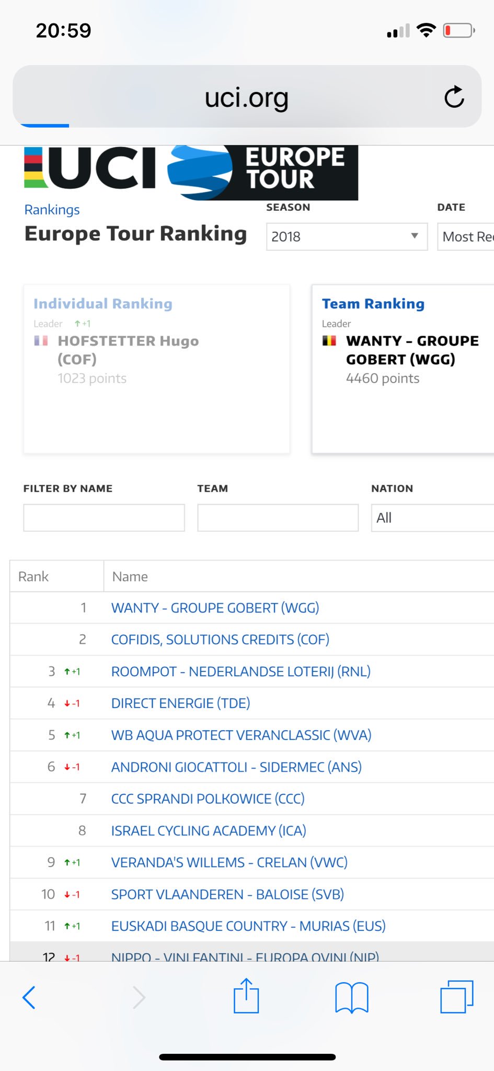Open SPORT VLAANDEREN - BALOISE (SVB) link
The width and height of the screenshot is (494, 1071).
coord(227,894)
